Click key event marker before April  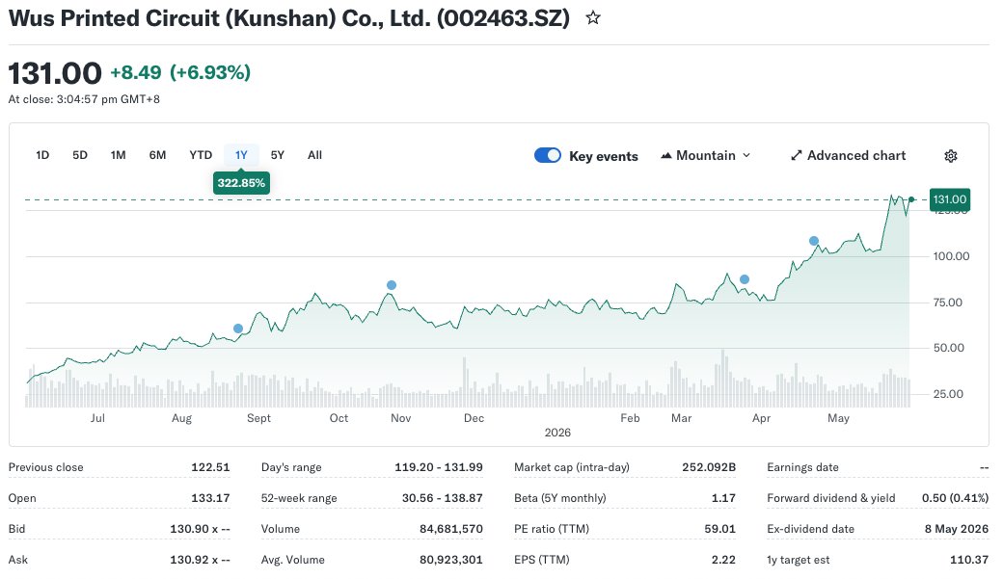pyautogui.click(x=745, y=279)
